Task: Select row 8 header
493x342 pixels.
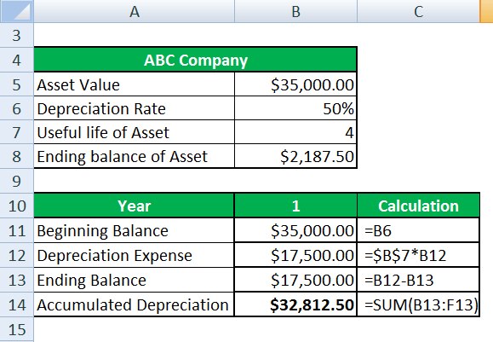Action: click(x=16, y=157)
